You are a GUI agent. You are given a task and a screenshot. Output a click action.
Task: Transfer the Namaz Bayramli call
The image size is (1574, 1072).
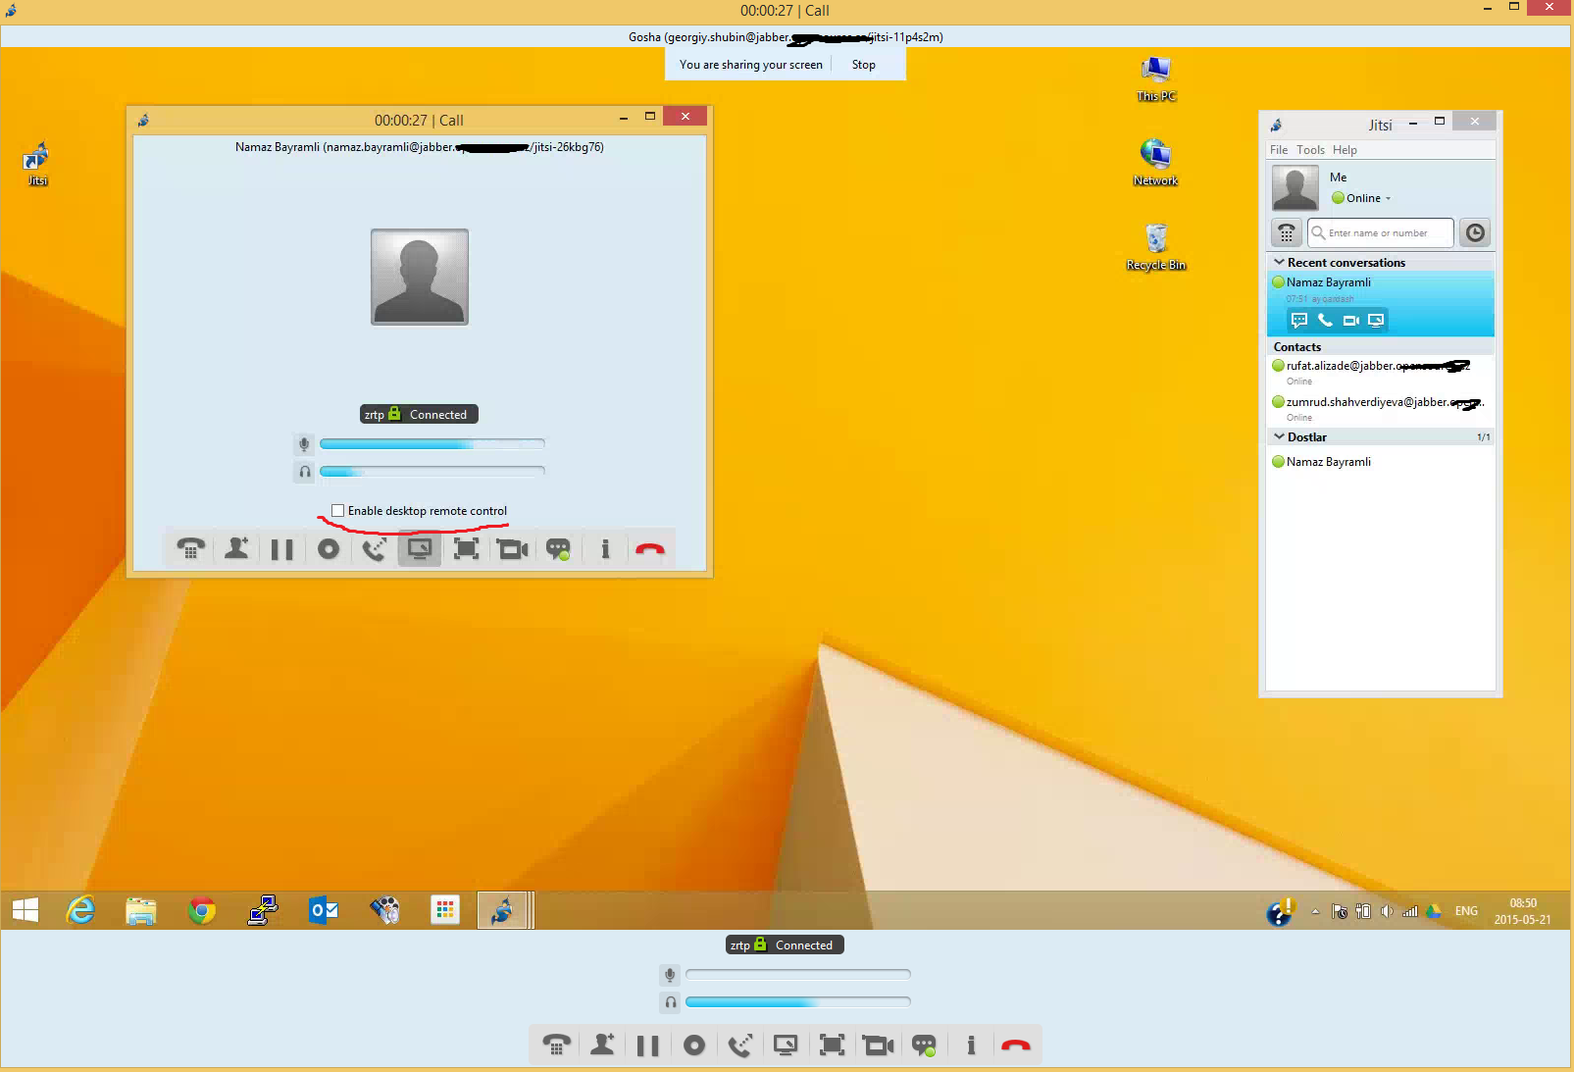(374, 549)
